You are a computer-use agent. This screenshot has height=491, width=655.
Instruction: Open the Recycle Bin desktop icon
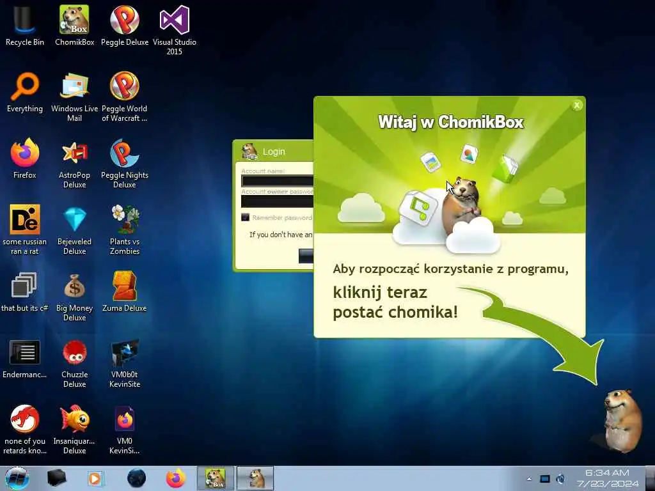tap(25, 26)
